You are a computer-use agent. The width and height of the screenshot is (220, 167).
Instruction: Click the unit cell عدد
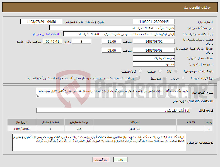79,129
